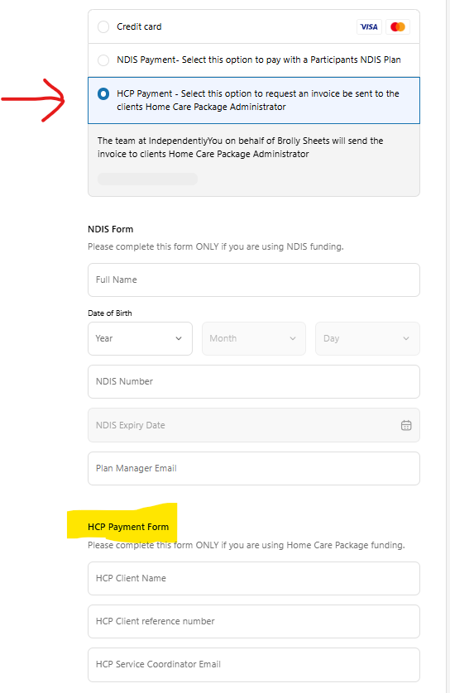Open the Year dropdown for Date of Birth
Image resolution: width=450 pixels, height=693 pixels.
pos(140,338)
